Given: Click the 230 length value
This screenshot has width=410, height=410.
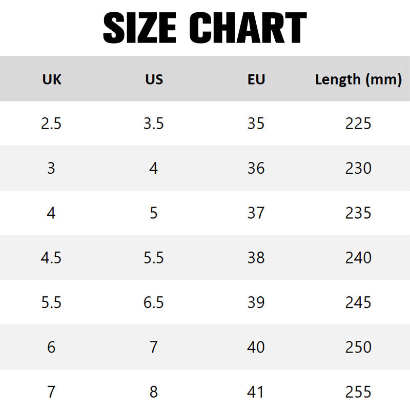Looking at the screenshot, I should (358, 168).
